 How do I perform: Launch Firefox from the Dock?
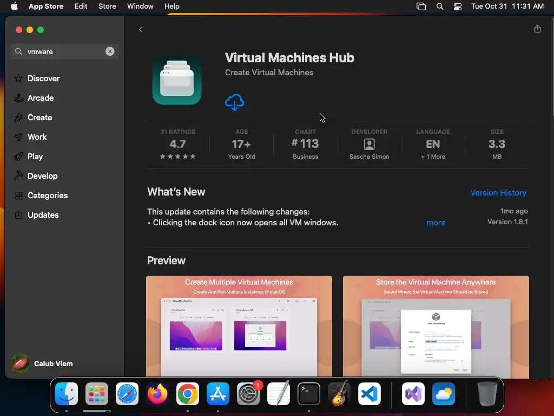click(157, 394)
